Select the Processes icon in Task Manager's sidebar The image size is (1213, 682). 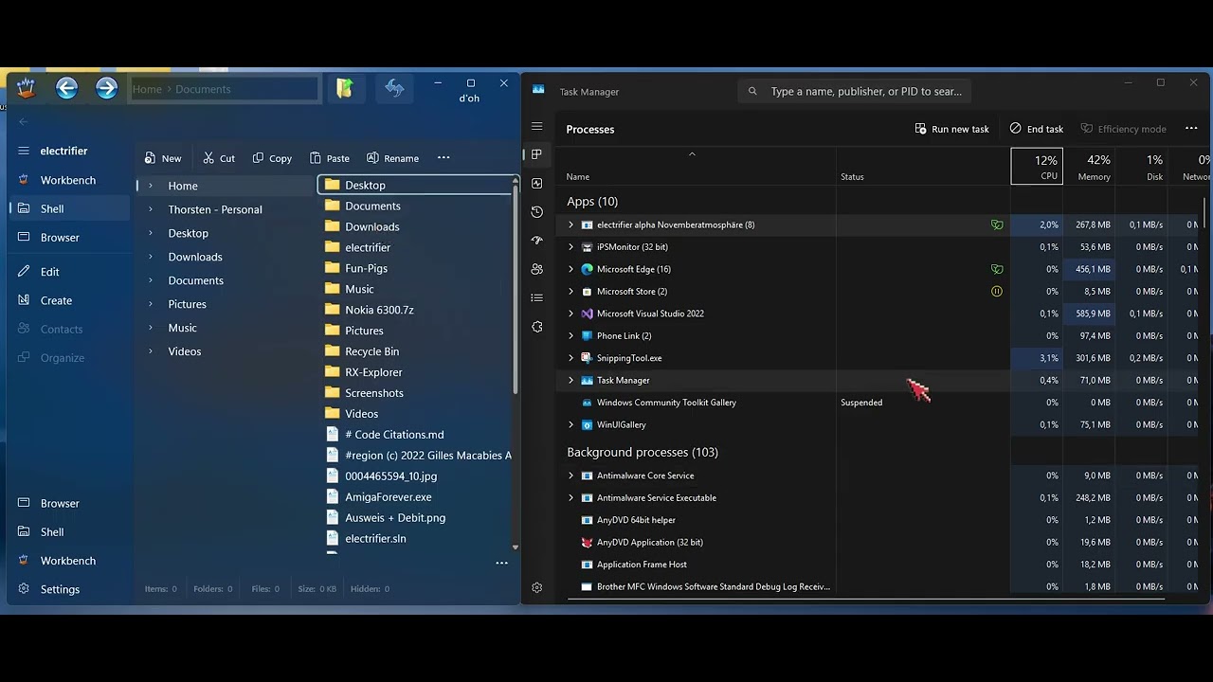pyautogui.click(x=537, y=154)
